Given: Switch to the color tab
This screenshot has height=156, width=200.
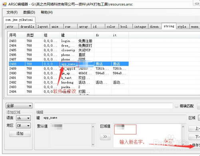Looking at the screenshot, I should point(112,26).
